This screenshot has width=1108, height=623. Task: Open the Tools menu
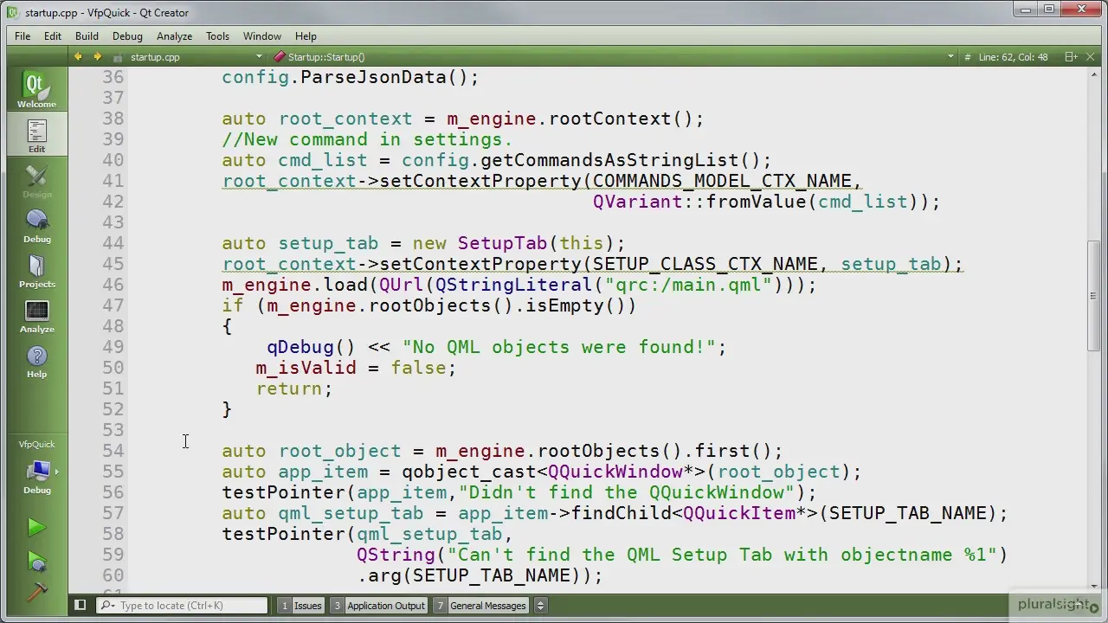(x=217, y=36)
